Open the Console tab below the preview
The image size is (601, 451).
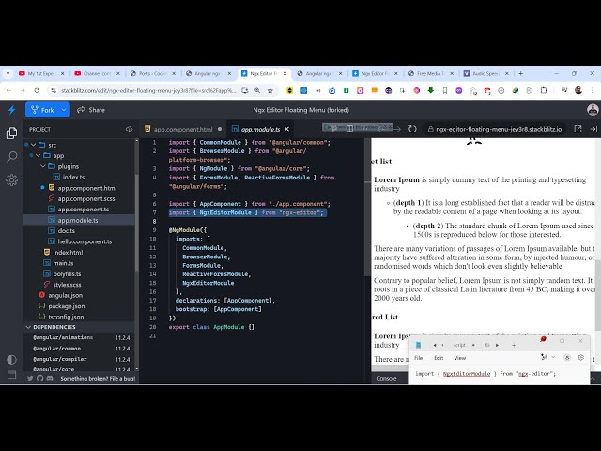[x=387, y=378]
